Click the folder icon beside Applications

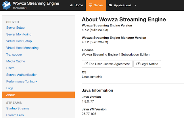click(x=110, y=5)
